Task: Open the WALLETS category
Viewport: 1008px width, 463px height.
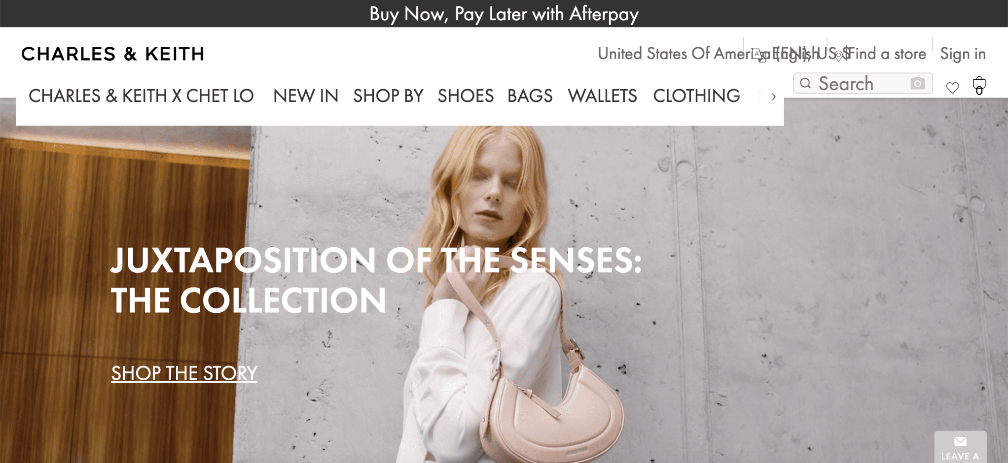Action: 602,96
